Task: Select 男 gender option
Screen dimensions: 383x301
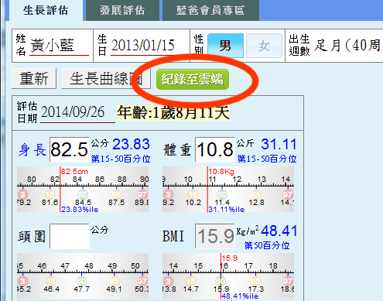Action: [x=225, y=46]
